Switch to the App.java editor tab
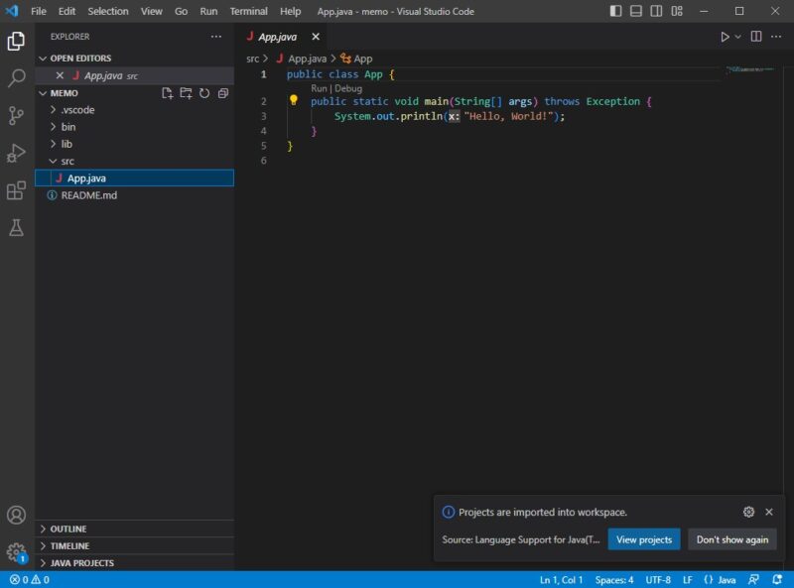This screenshot has width=794, height=588. point(278,35)
